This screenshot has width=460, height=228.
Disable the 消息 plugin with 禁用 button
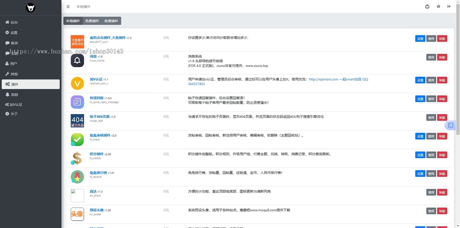coord(431,57)
